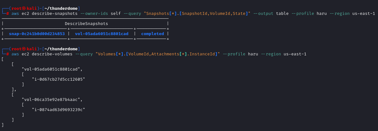Viewport: 378px width, 131px height.
Task: Select the "completed" state cell in the table
Action: (x=152, y=34)
